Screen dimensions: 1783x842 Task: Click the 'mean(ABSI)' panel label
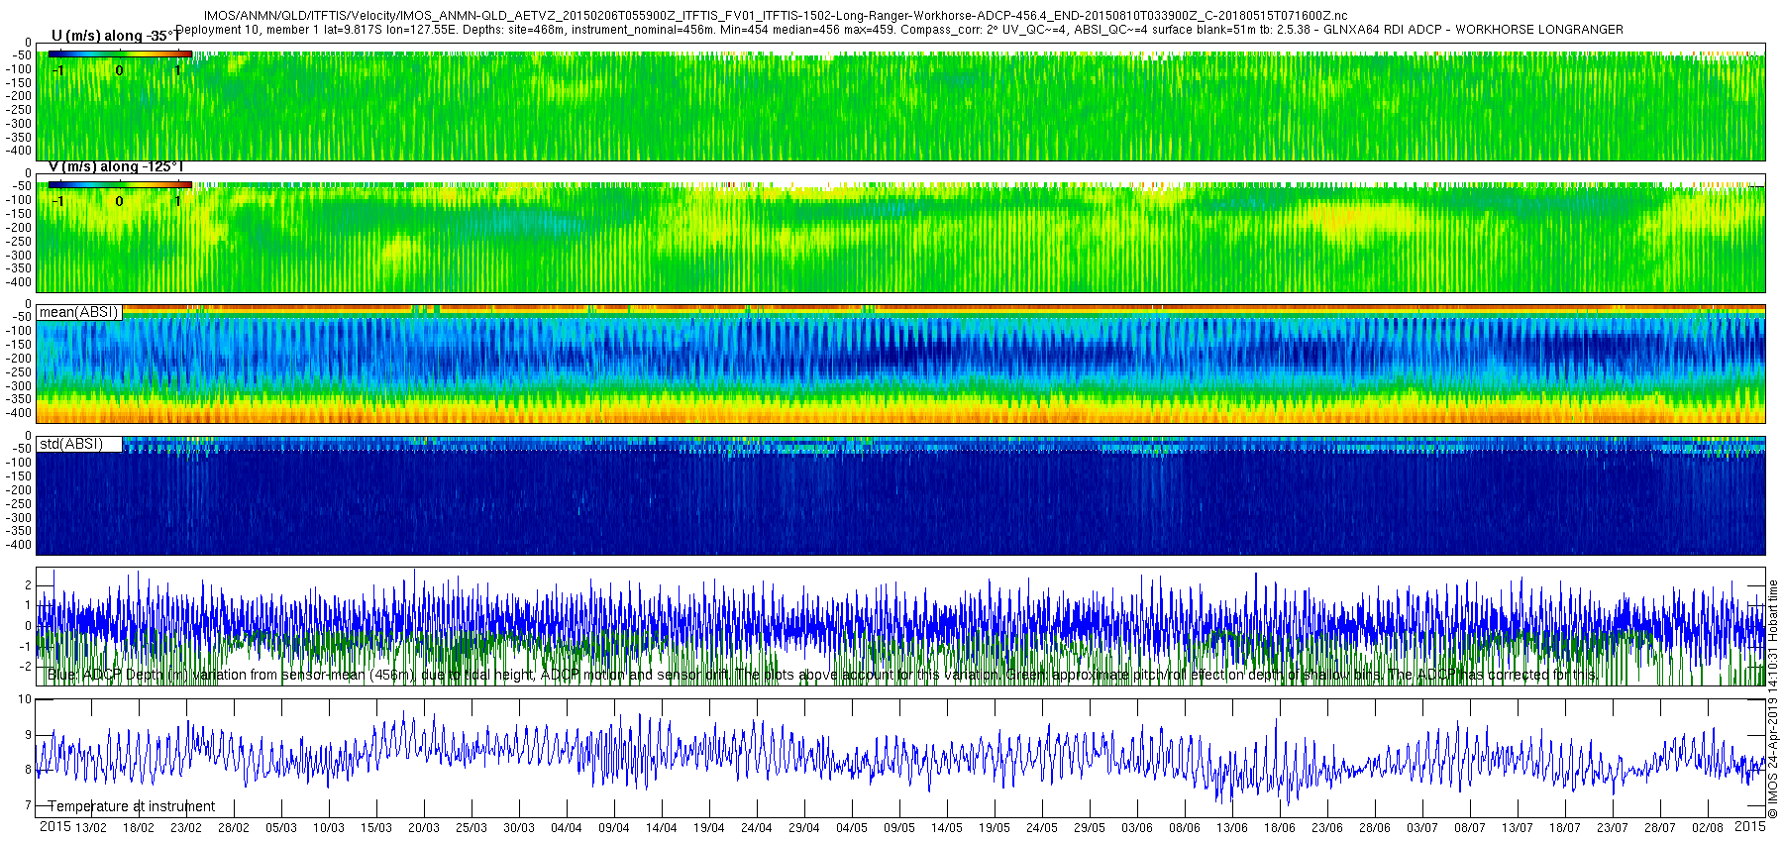point(78,312)
